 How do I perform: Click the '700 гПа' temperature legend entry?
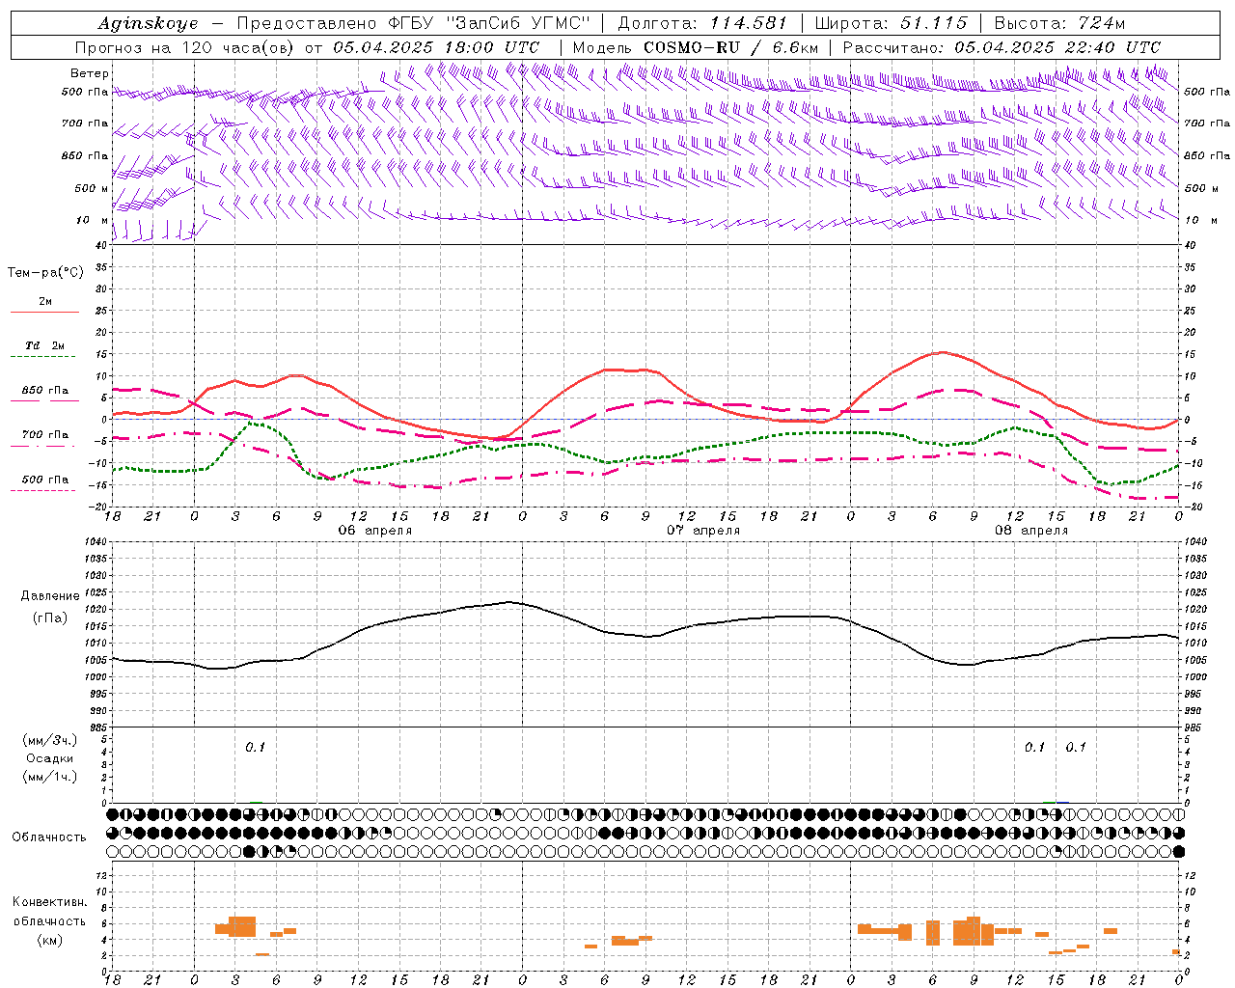click(45, 435)
